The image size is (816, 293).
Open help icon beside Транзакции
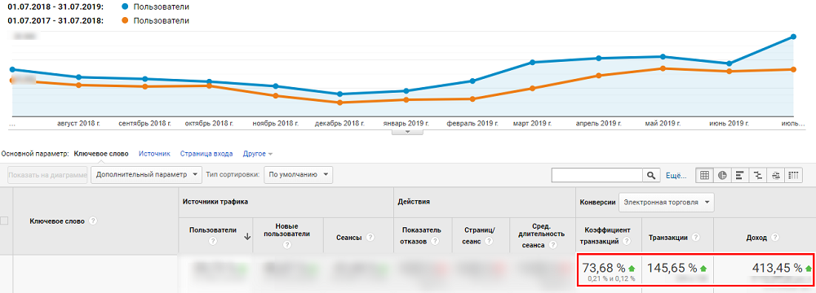pos(695,237)
